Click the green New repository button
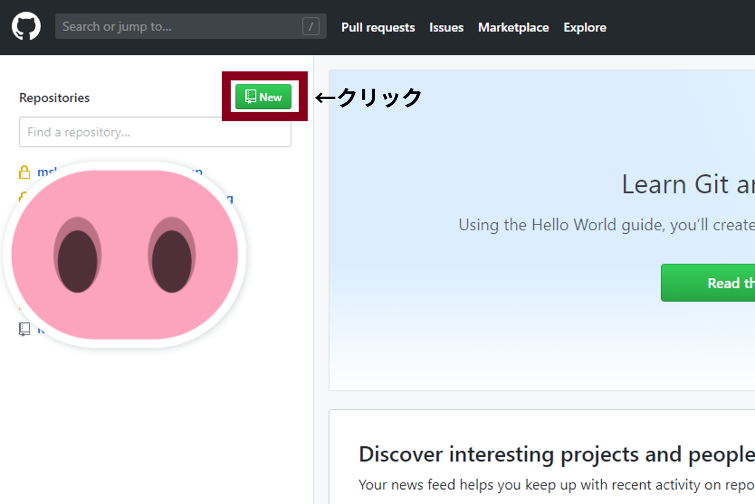Viewport: 755px width, 504px height. [263, 97]
